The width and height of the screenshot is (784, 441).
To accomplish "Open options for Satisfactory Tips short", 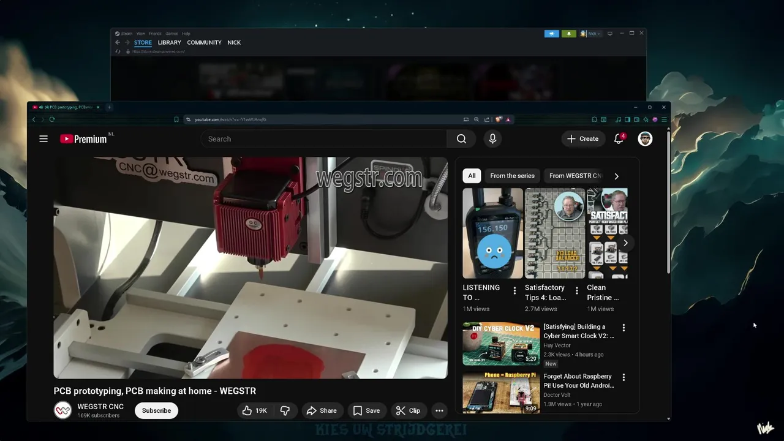I will coord(576,290).
